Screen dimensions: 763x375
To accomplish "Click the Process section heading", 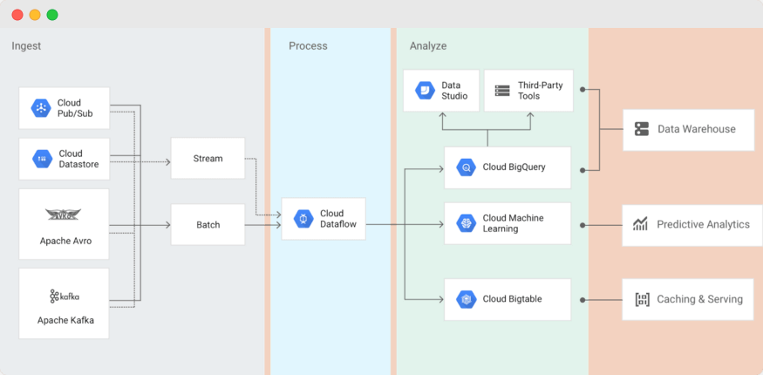I will pyautogui.click(x=308, y=45).
